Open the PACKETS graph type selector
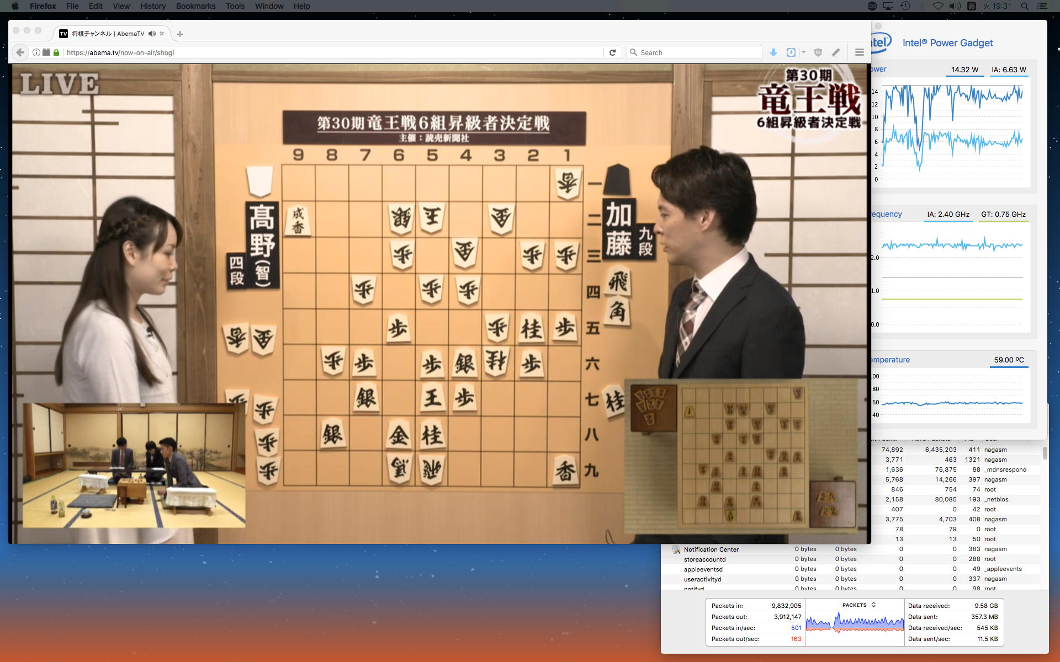Viewport: 1060px width, 662px height. (858, 605)
